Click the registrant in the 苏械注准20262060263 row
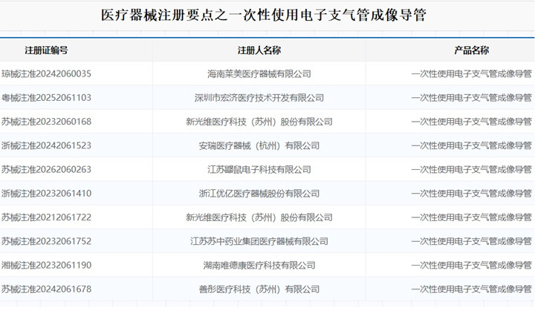The image size is (535, 322). (259, 169)
